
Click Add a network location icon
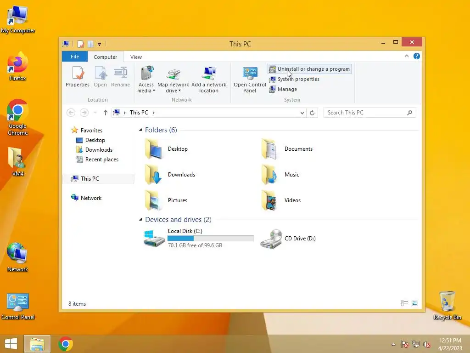click(209, 80)
